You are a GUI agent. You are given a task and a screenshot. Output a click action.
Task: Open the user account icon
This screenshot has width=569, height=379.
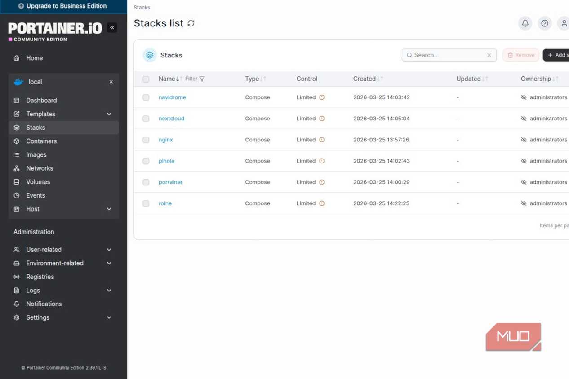click(x=564, y=23)
